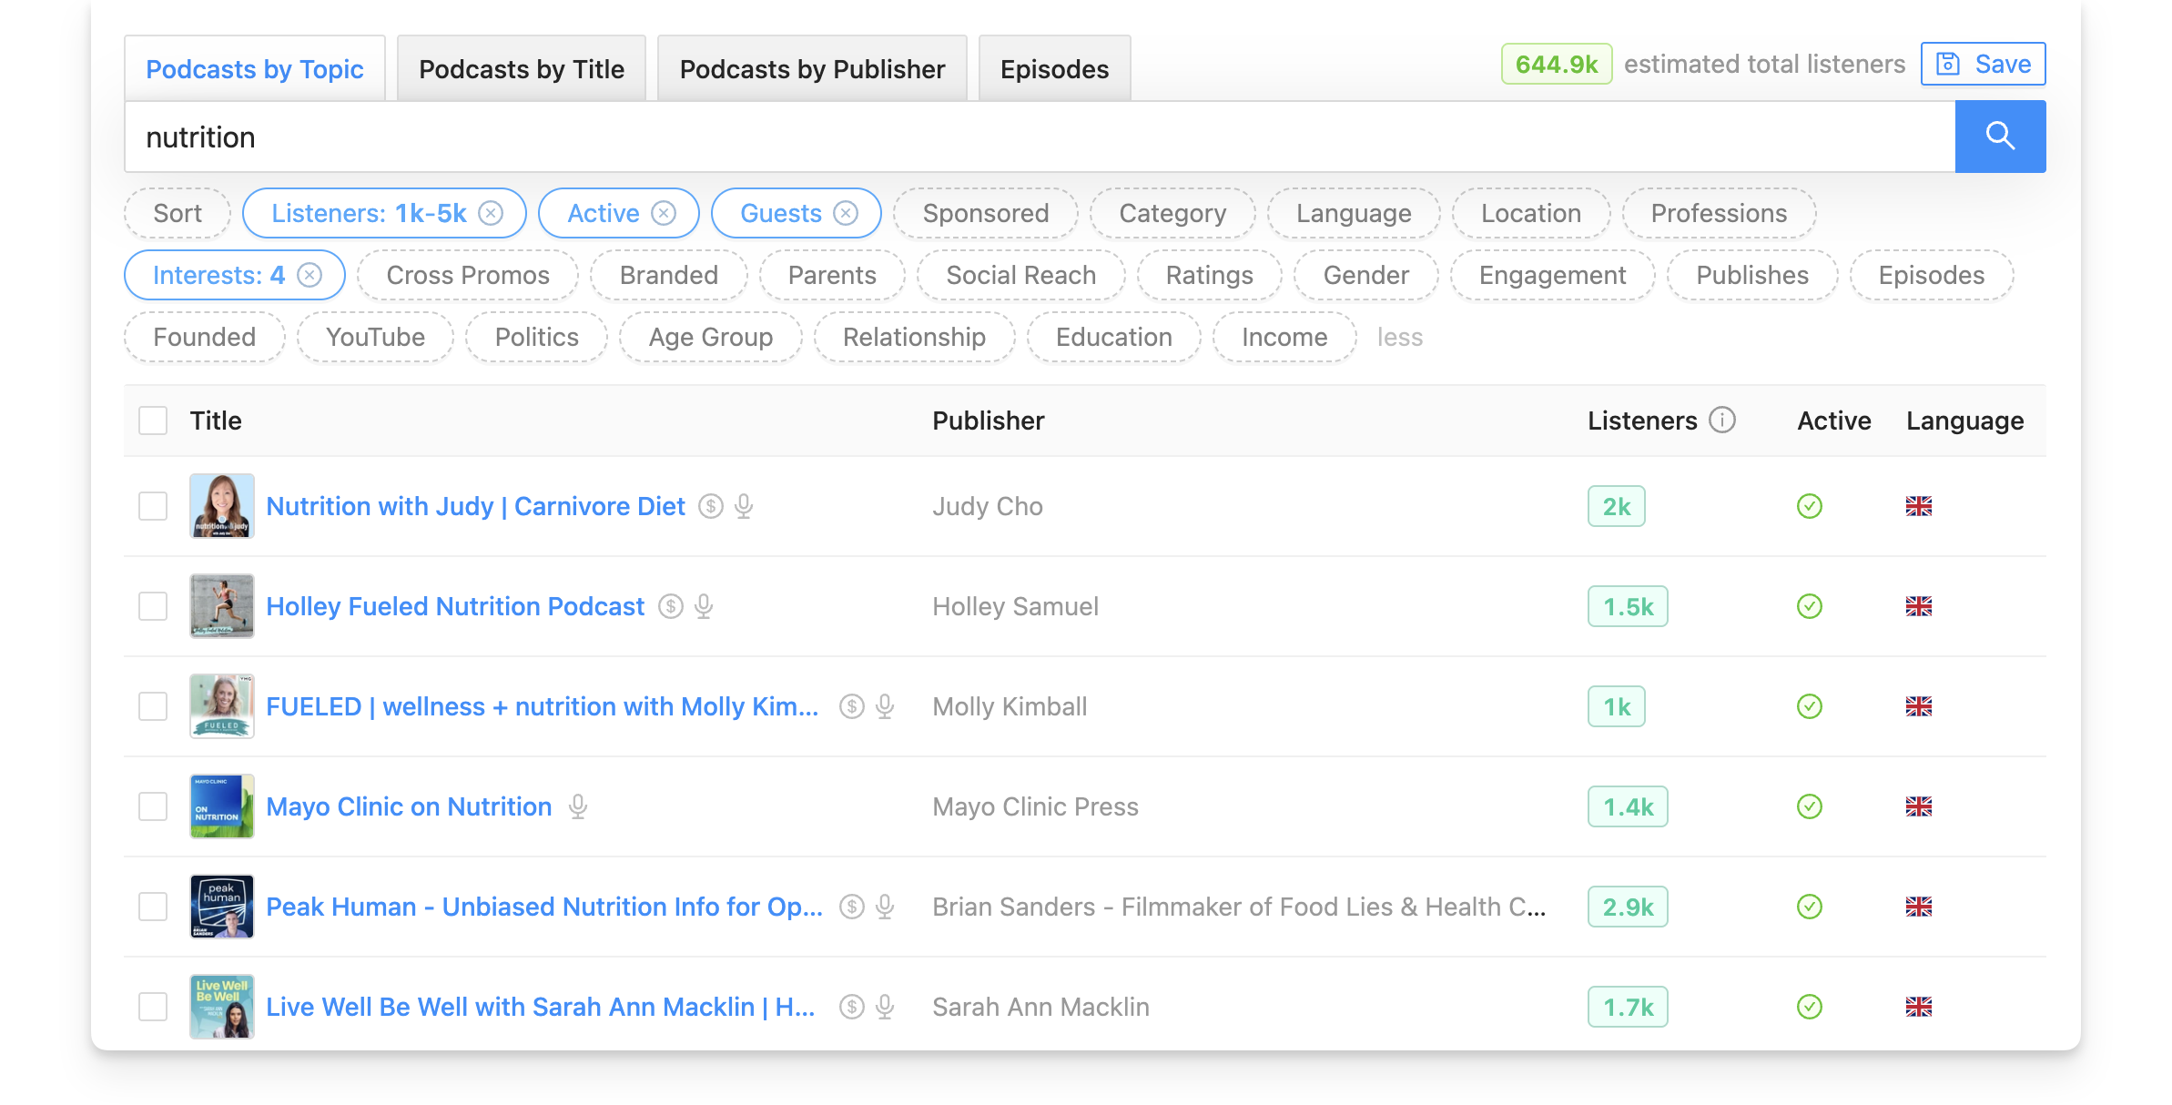The width and height of the screenshot is (2172, 1105).
Task: Open the Income filter
Action: [x=1284, y=337]
